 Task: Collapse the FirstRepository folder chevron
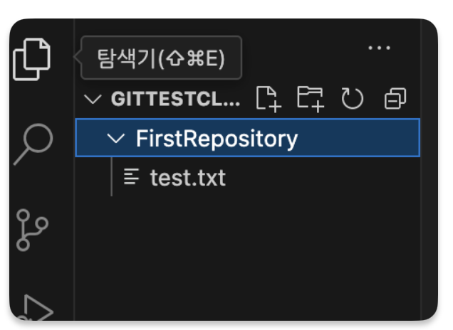(x=116, y=138)
